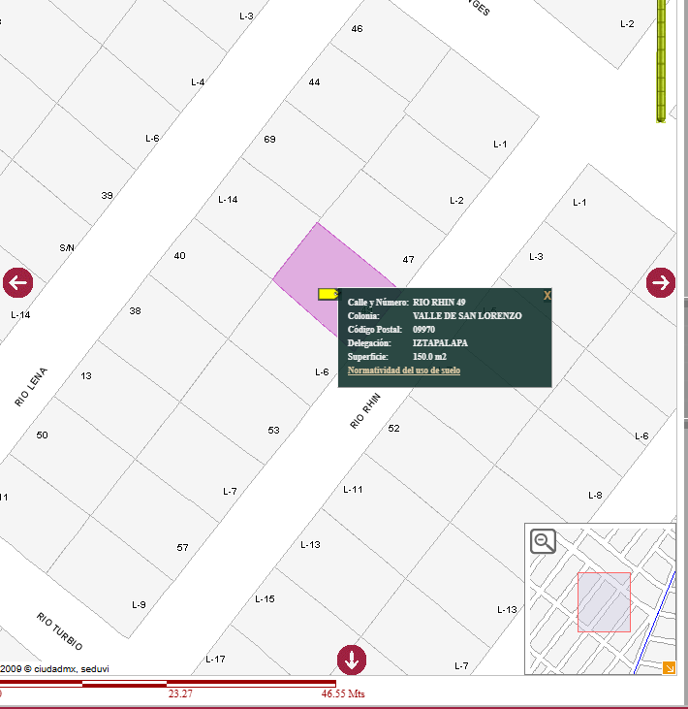
Task: Select parcel labeled L-17
Action: click(215, 660)
